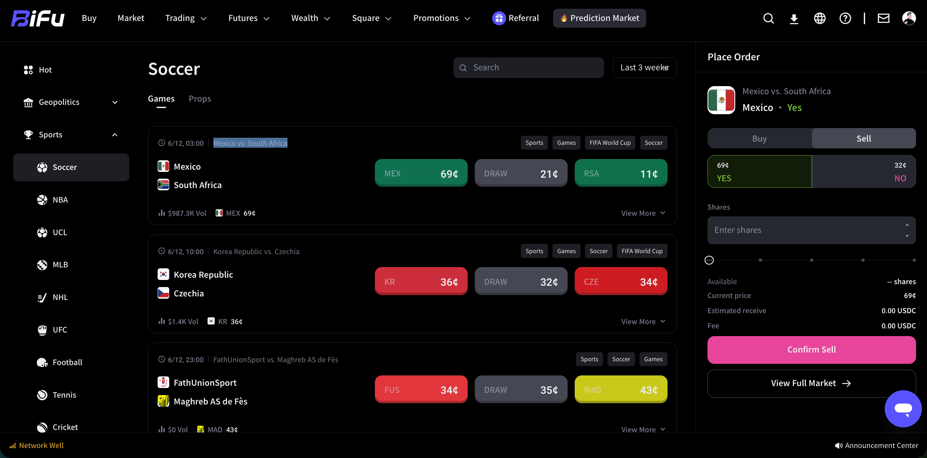Select Soccer in sports sidebar
This screenshot has width=927, height=458.
71,167
